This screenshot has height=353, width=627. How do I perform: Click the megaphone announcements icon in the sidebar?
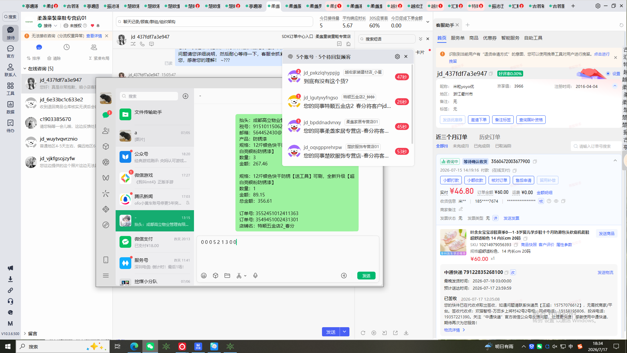10,268
